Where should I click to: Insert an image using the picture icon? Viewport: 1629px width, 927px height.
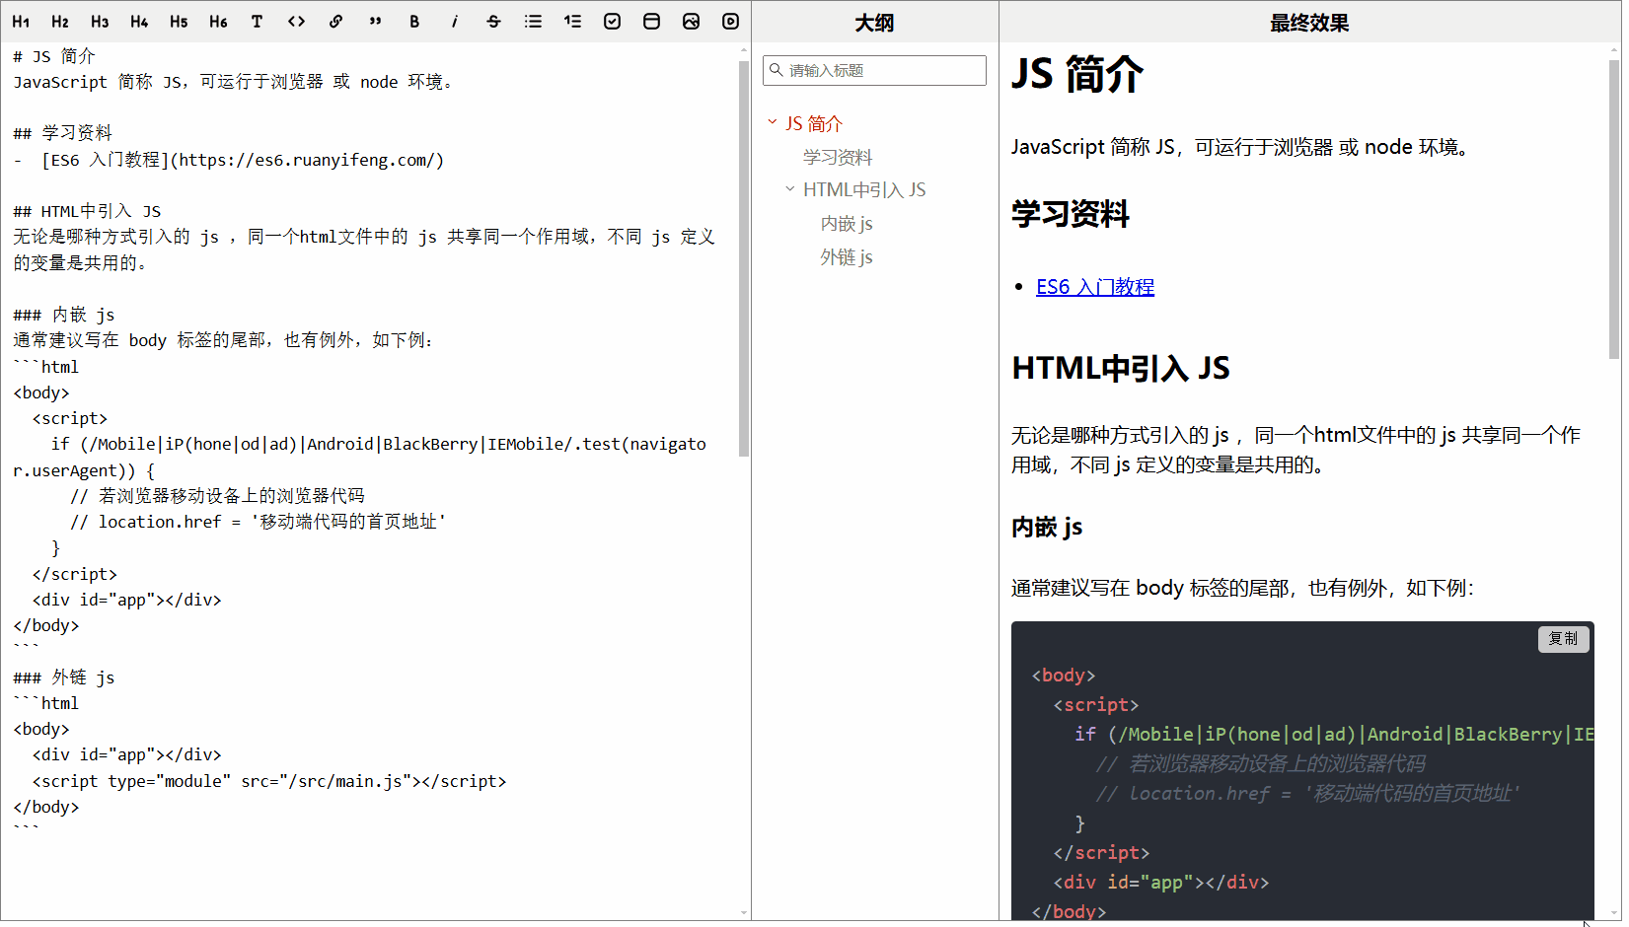(x=691, y=22)
